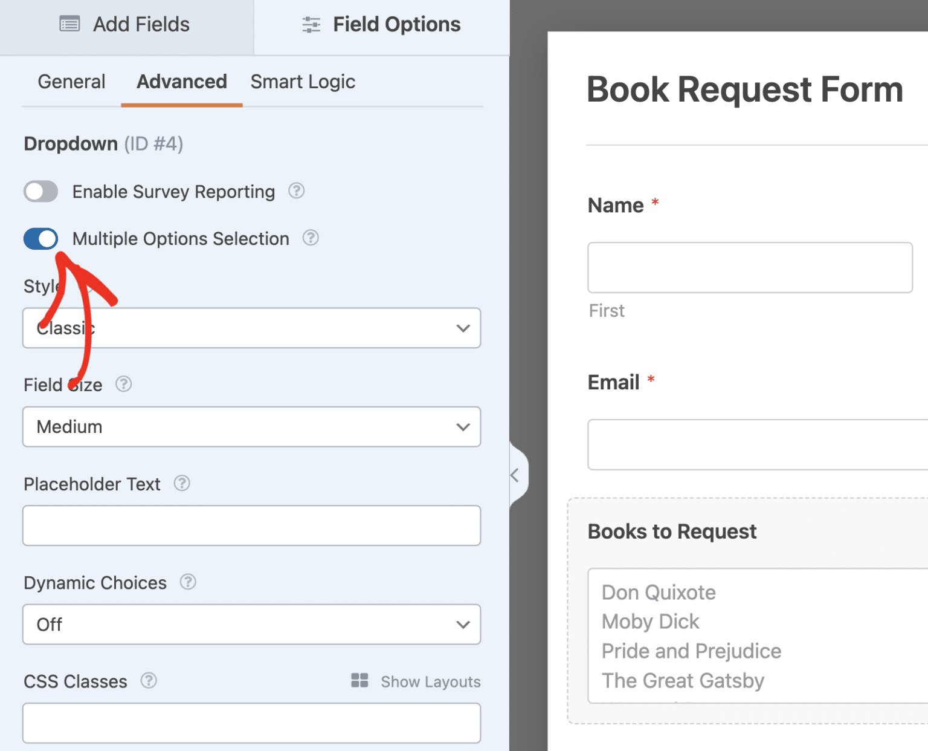
Task: Click the Show Layouts link
Action: pos(430,681)
